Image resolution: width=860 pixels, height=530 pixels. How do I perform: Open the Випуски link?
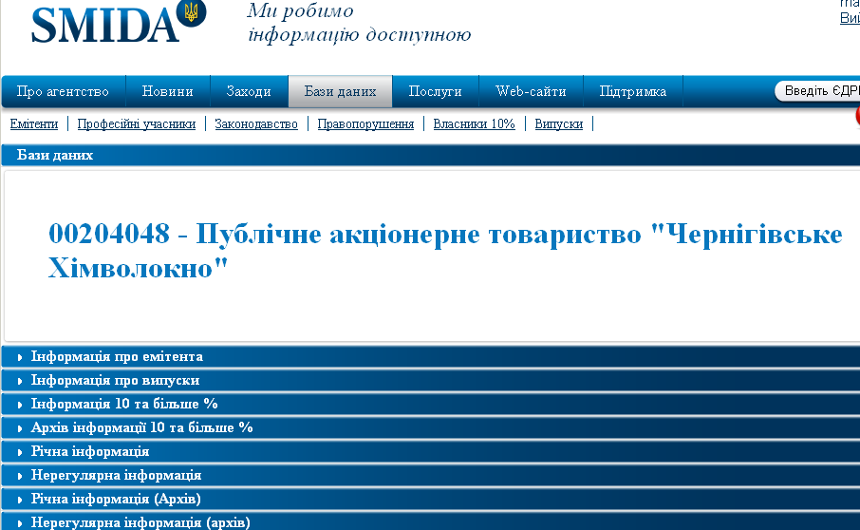pos(559,124)
